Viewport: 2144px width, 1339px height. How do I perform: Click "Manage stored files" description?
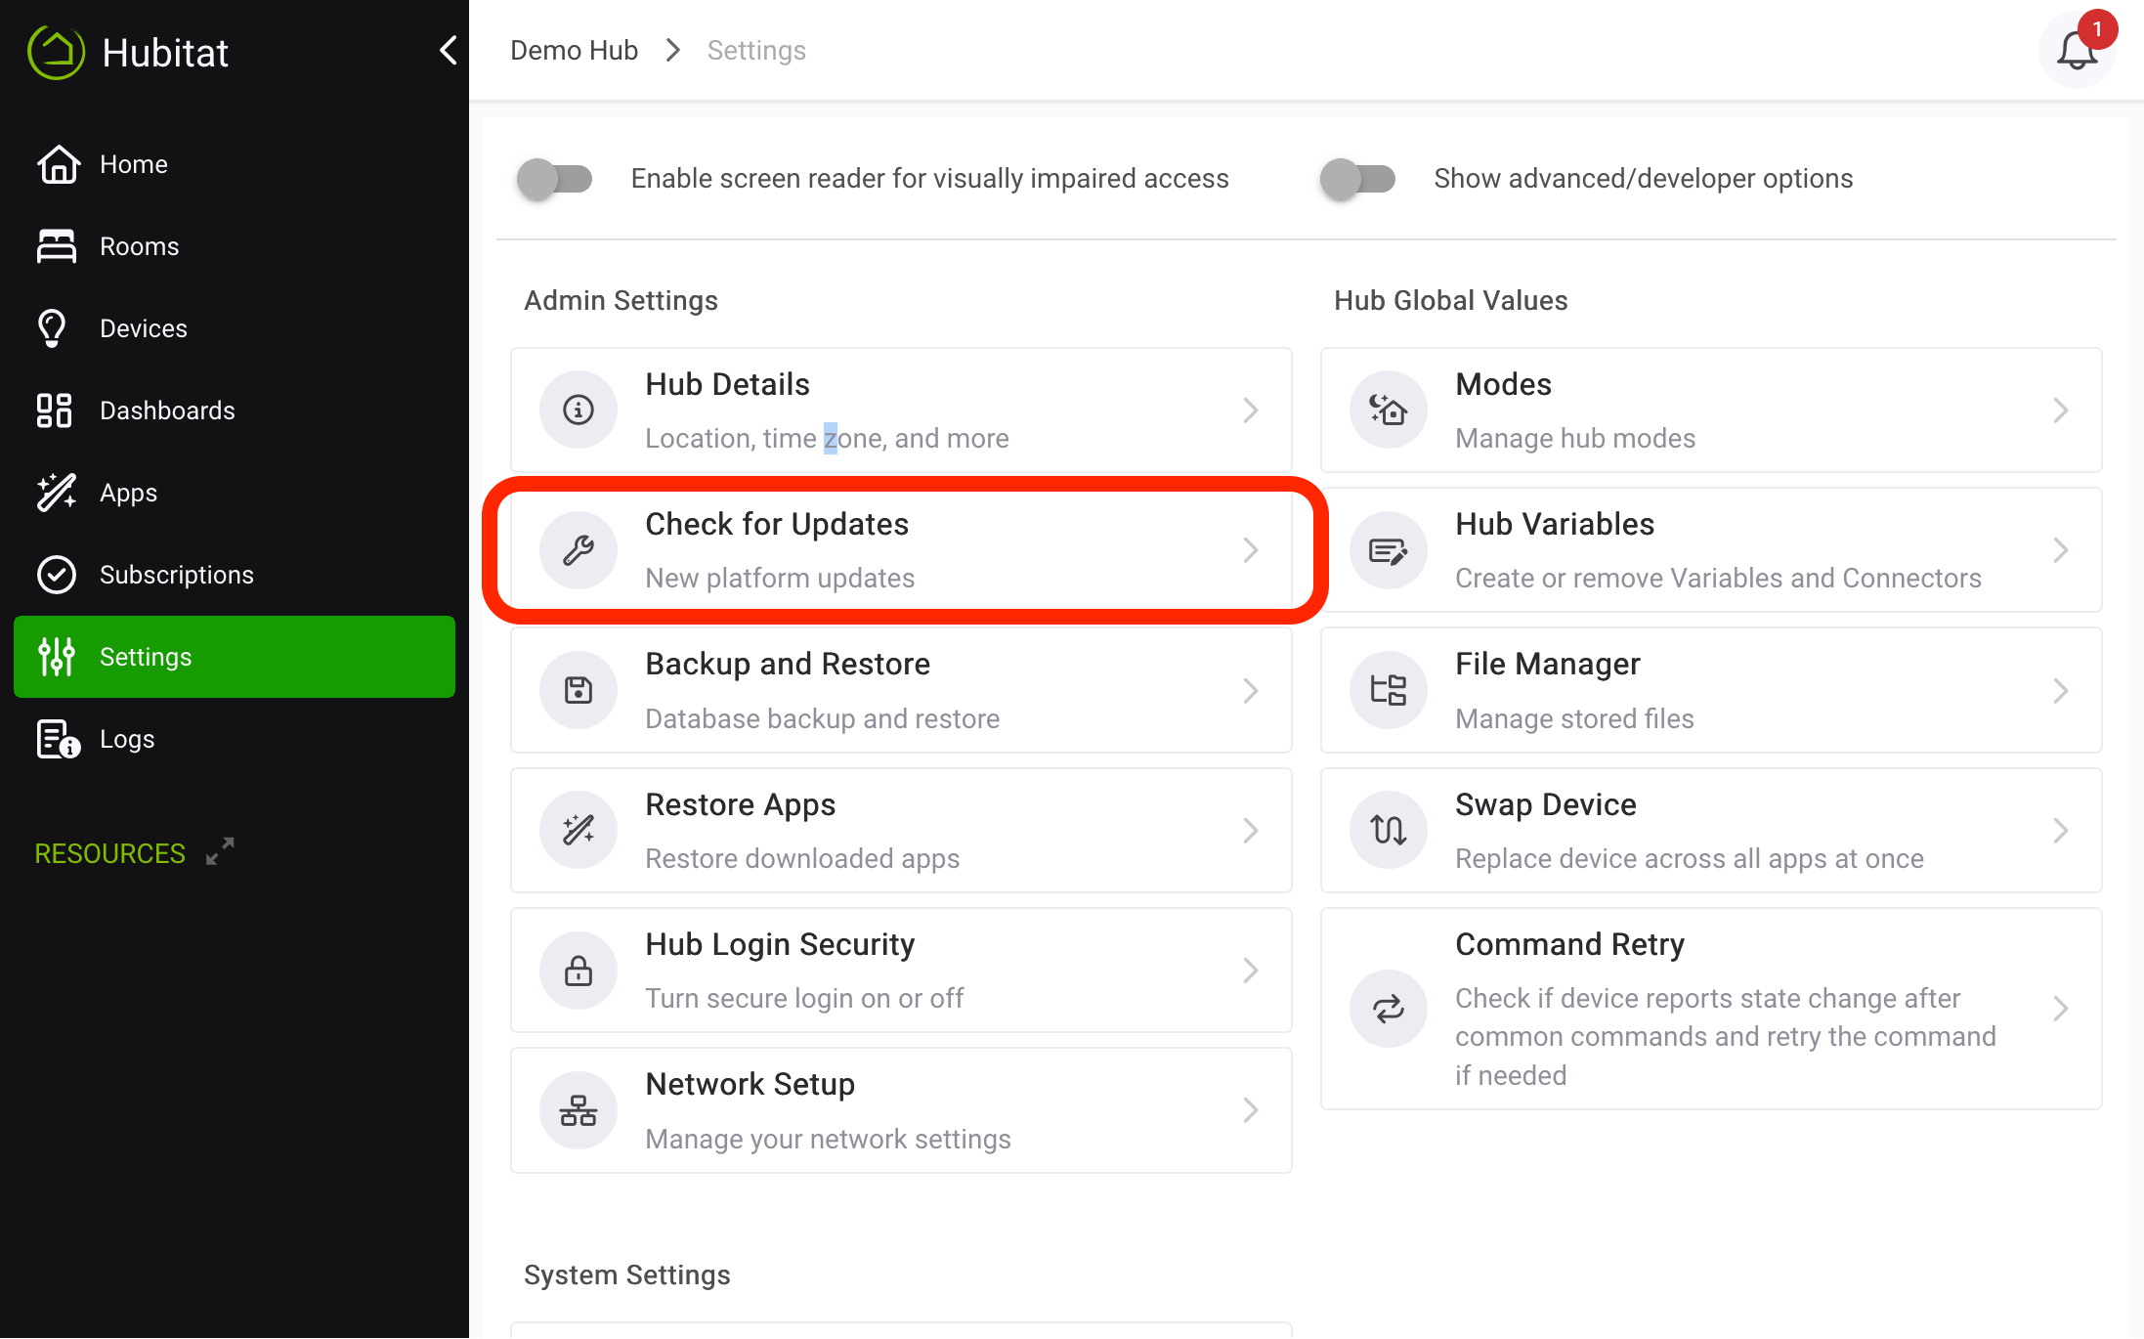1574,718
